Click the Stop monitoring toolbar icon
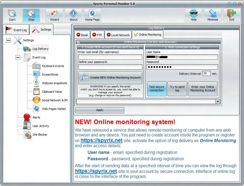Screen dimensions: 244x186 [31, 13]
